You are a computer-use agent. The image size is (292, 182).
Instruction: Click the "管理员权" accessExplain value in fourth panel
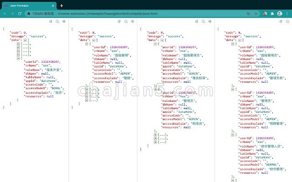pos(276,78)
